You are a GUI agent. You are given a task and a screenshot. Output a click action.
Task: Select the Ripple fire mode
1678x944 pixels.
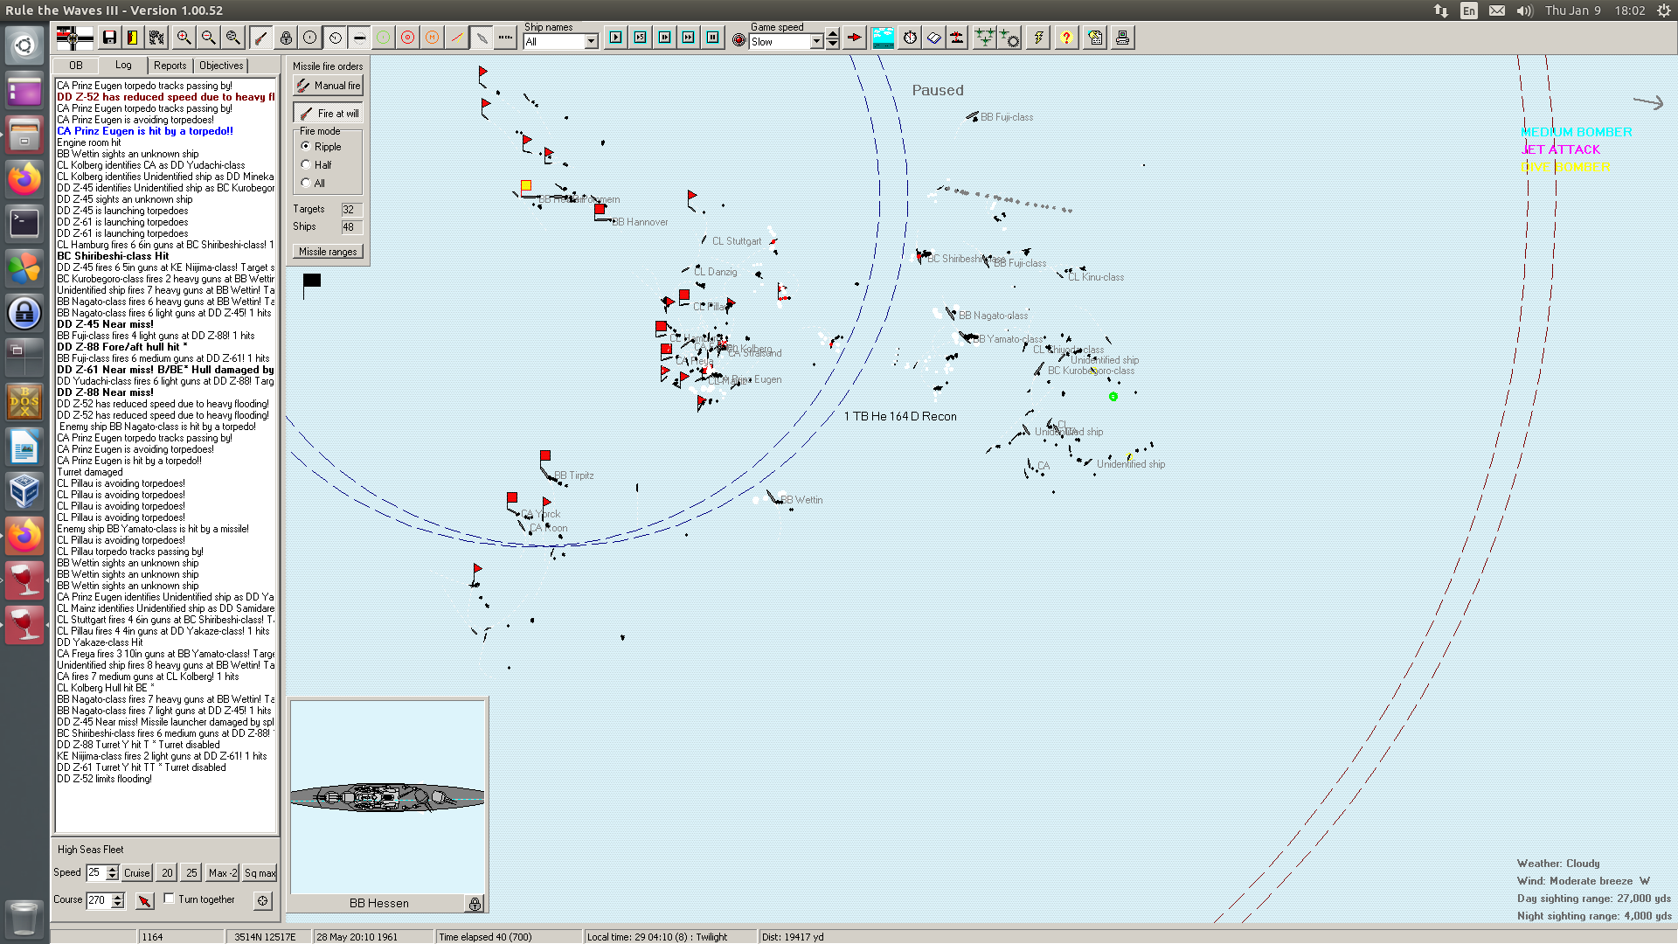pyautogui.click(x=322, y=147)
